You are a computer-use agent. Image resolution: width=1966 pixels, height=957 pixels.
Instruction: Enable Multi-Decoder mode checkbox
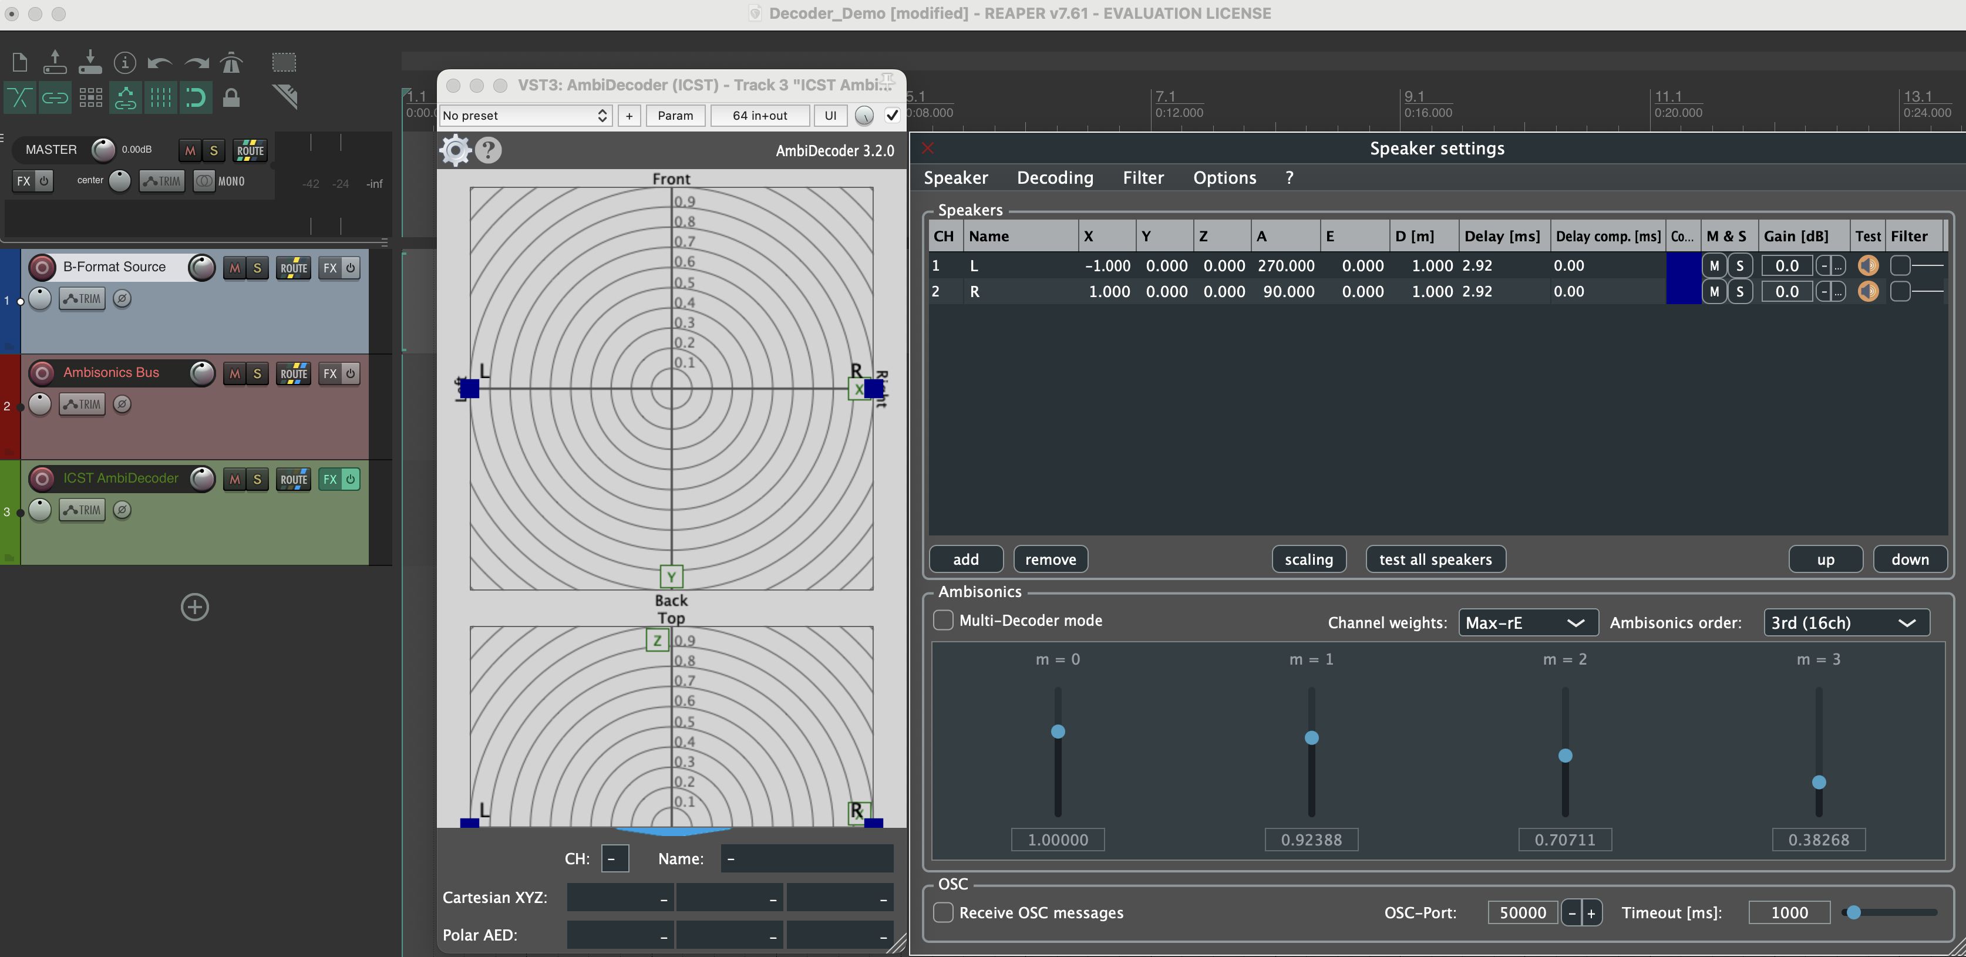click(943, 619)
